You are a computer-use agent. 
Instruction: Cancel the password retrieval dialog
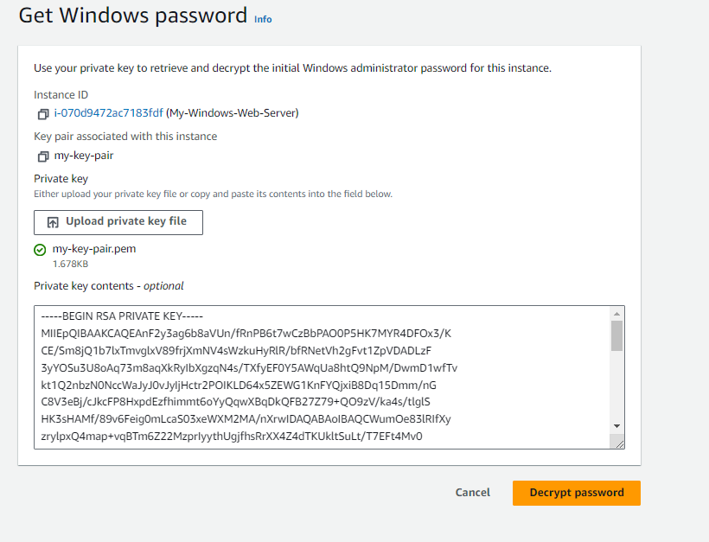[472, 493]
